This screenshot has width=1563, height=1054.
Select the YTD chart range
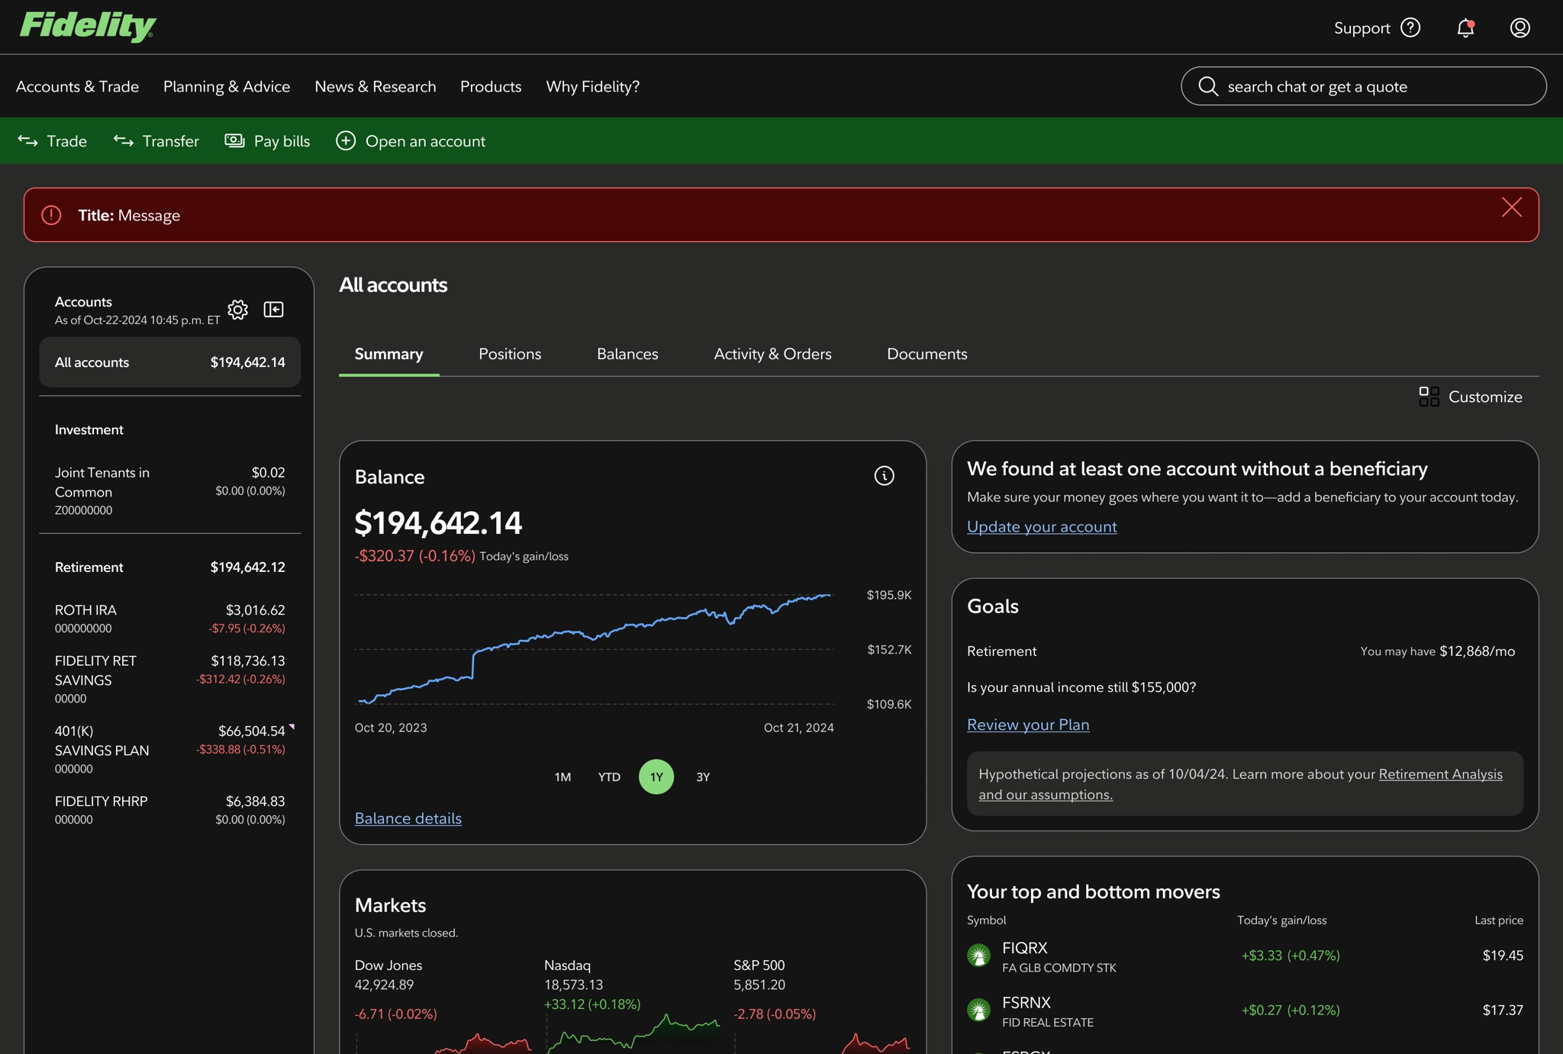[609, 777]
